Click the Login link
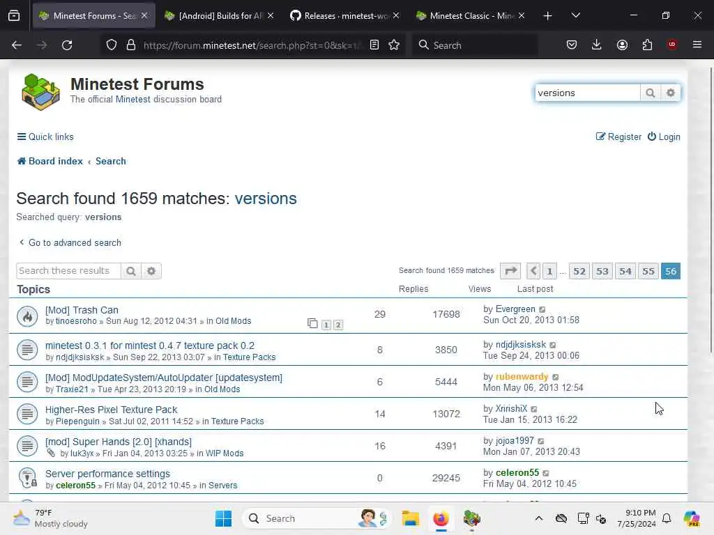Viewport: 714px width, 535px height. [x=664, y=137]
